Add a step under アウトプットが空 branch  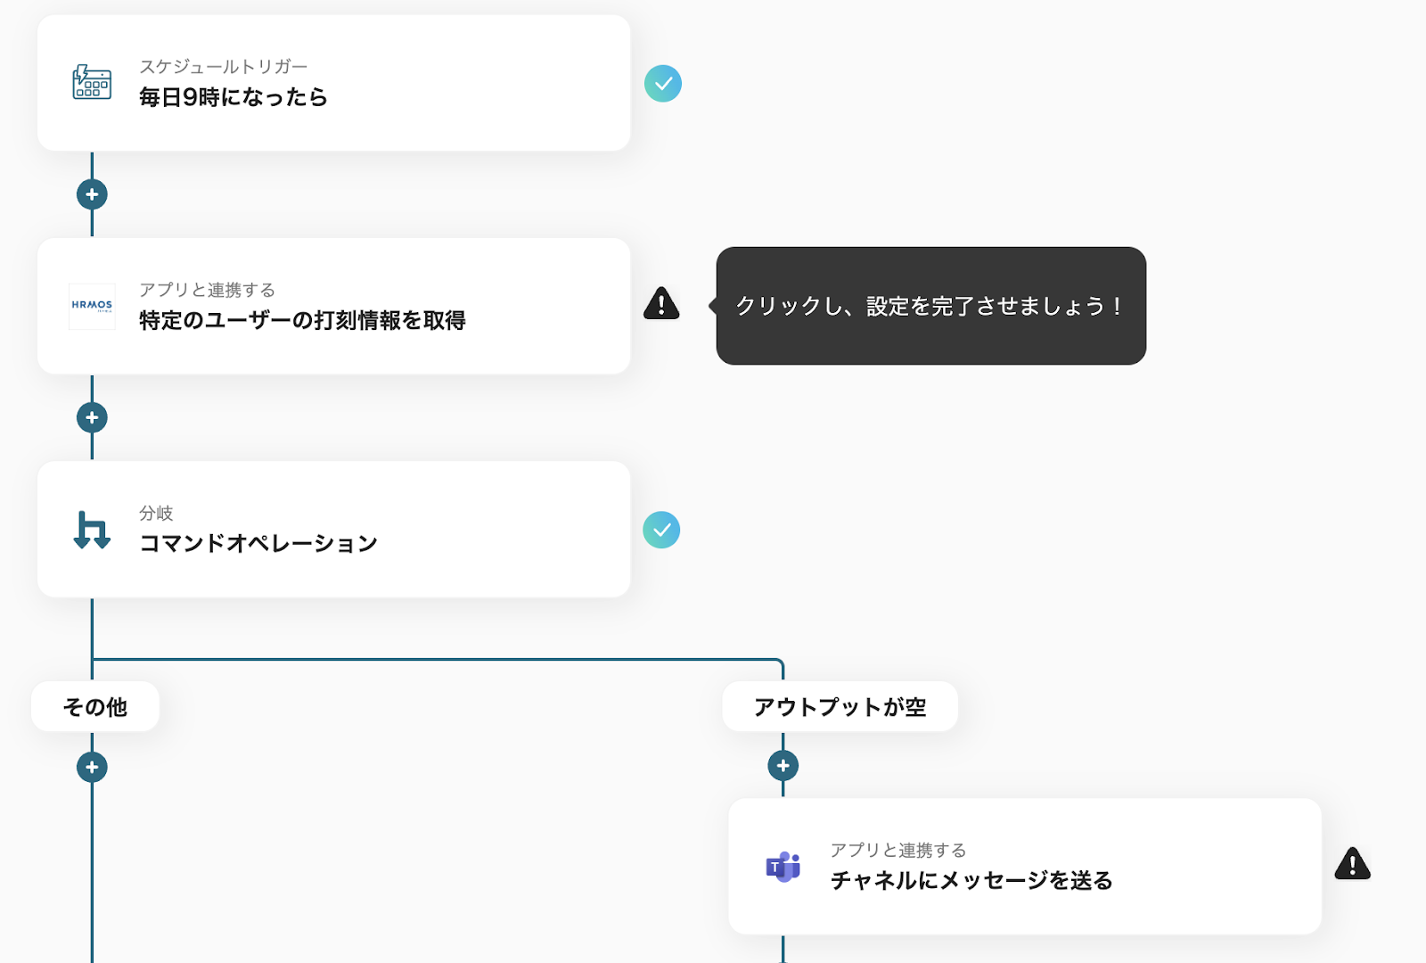point(783,765)
